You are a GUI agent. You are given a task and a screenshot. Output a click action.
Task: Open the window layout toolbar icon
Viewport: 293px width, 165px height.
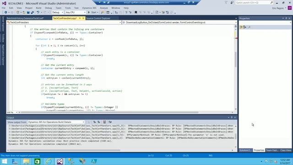pos(108,12)
